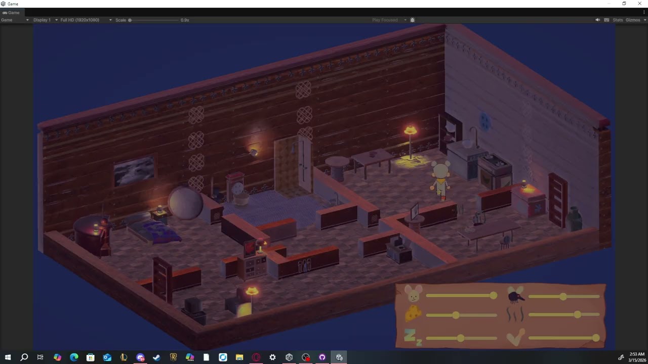Click the fly status icon

coord(516,295)
